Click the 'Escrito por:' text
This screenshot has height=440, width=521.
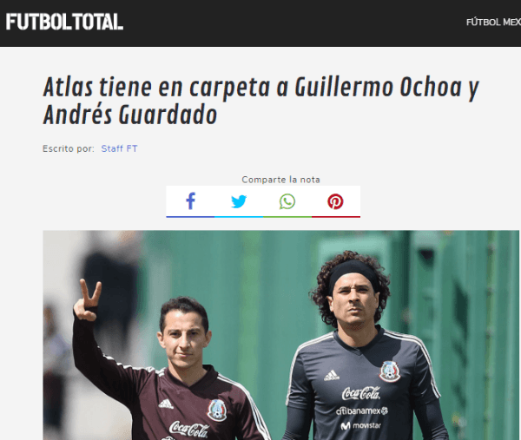69,148
